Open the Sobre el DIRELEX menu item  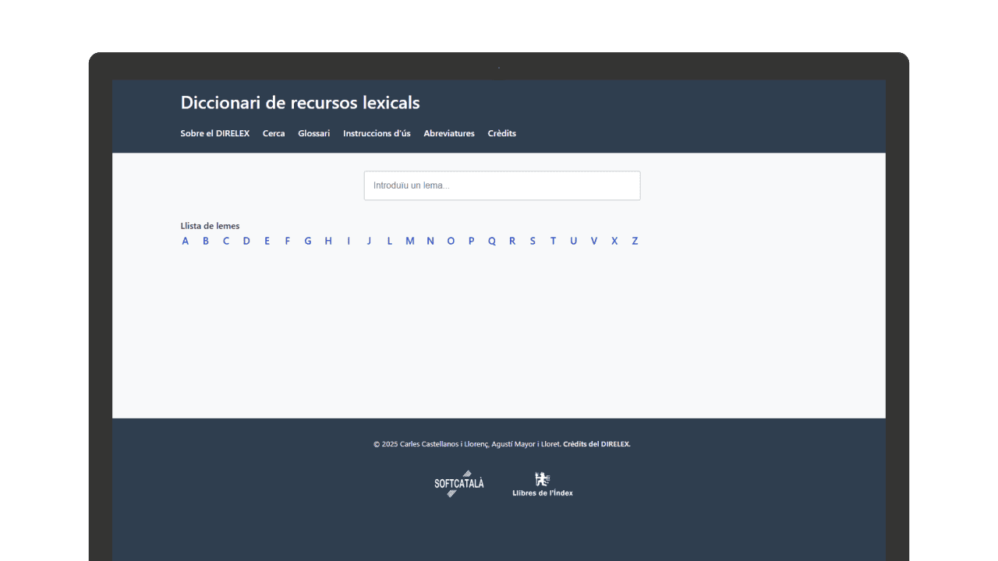tap(215, 133)
